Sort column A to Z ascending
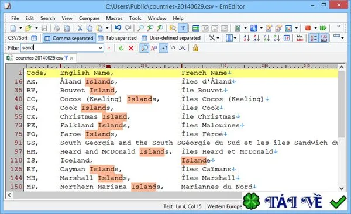Screen dimensions: 351x214 (x=246, y=38)
